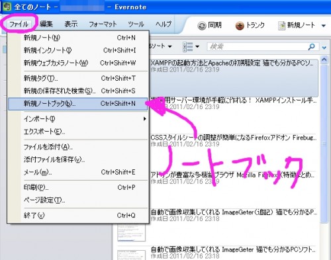Select the XAMPPの起動方法とApache note
The height and width of the screenshot is (260, 331).
point(234,77)
